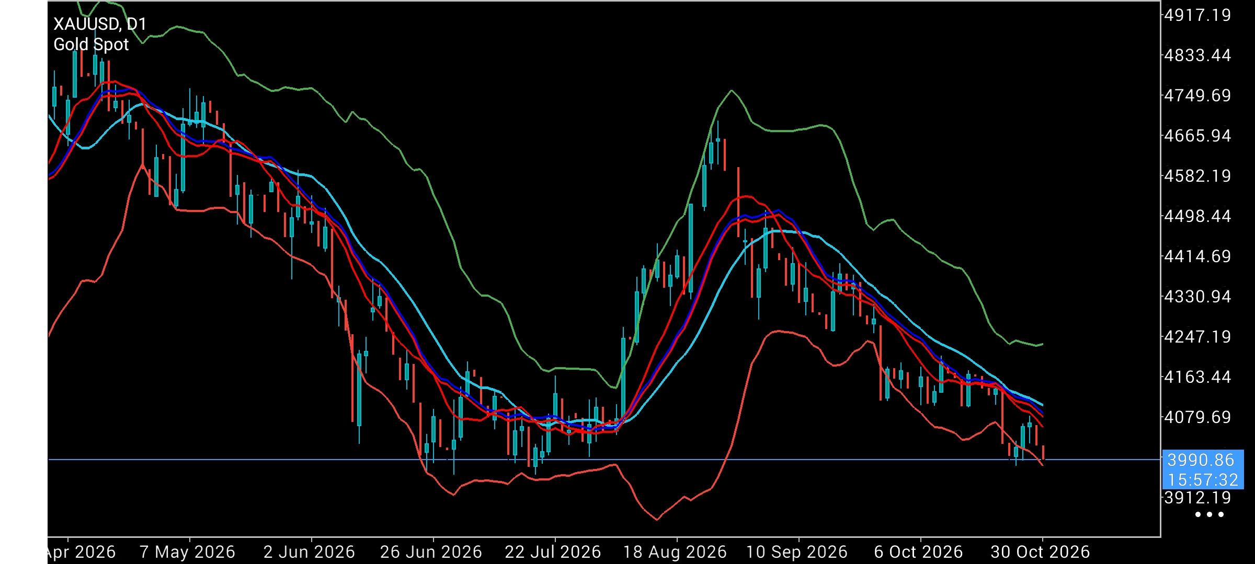Click the 4330.94 price axis label
This screenshot has width=1255, height=564.
(1197, 297)
